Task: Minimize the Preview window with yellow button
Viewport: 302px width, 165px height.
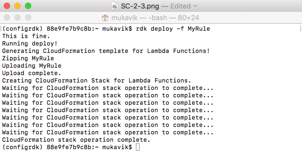Action: pos(17,6)
